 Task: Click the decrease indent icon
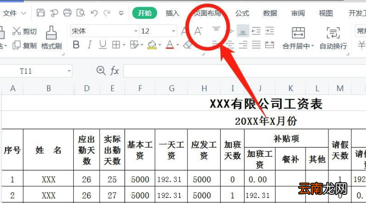coord(256,31)
